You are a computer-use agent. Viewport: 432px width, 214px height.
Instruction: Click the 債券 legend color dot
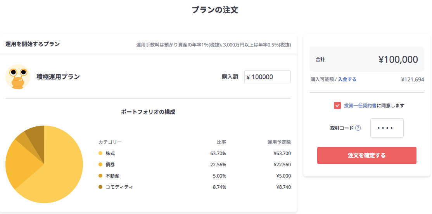(x=100, y=164)
